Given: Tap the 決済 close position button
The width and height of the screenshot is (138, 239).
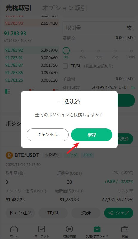Looking at the screenshot, I should [x=86, y=213].
